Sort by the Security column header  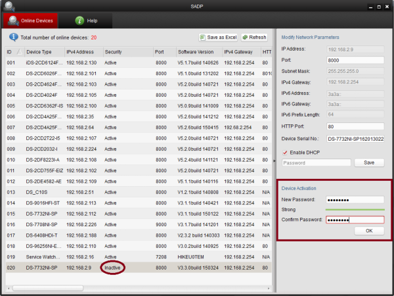click(x=125, y=51)
